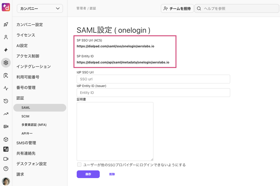
Task: Open the カンパニー dropdown selector
Action: pyautogui.click(x=40, y=8)
